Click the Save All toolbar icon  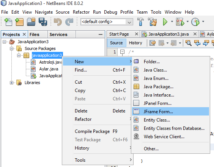point(43,22)
